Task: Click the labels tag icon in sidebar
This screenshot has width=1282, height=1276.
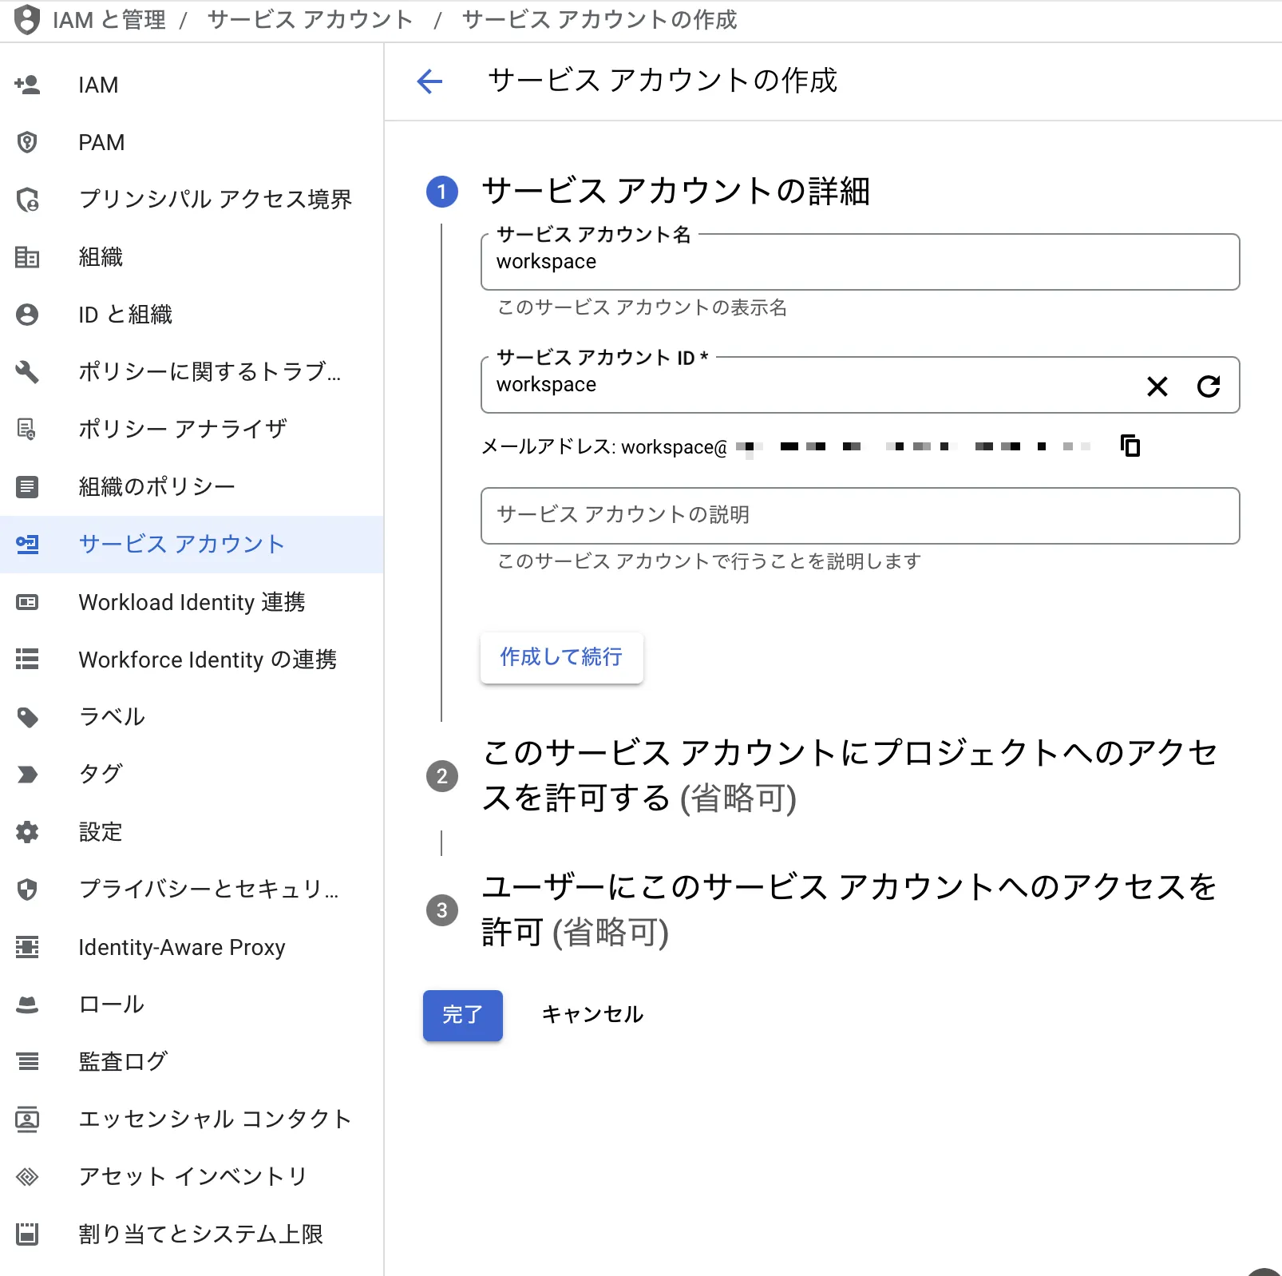Action: [27, 717]
